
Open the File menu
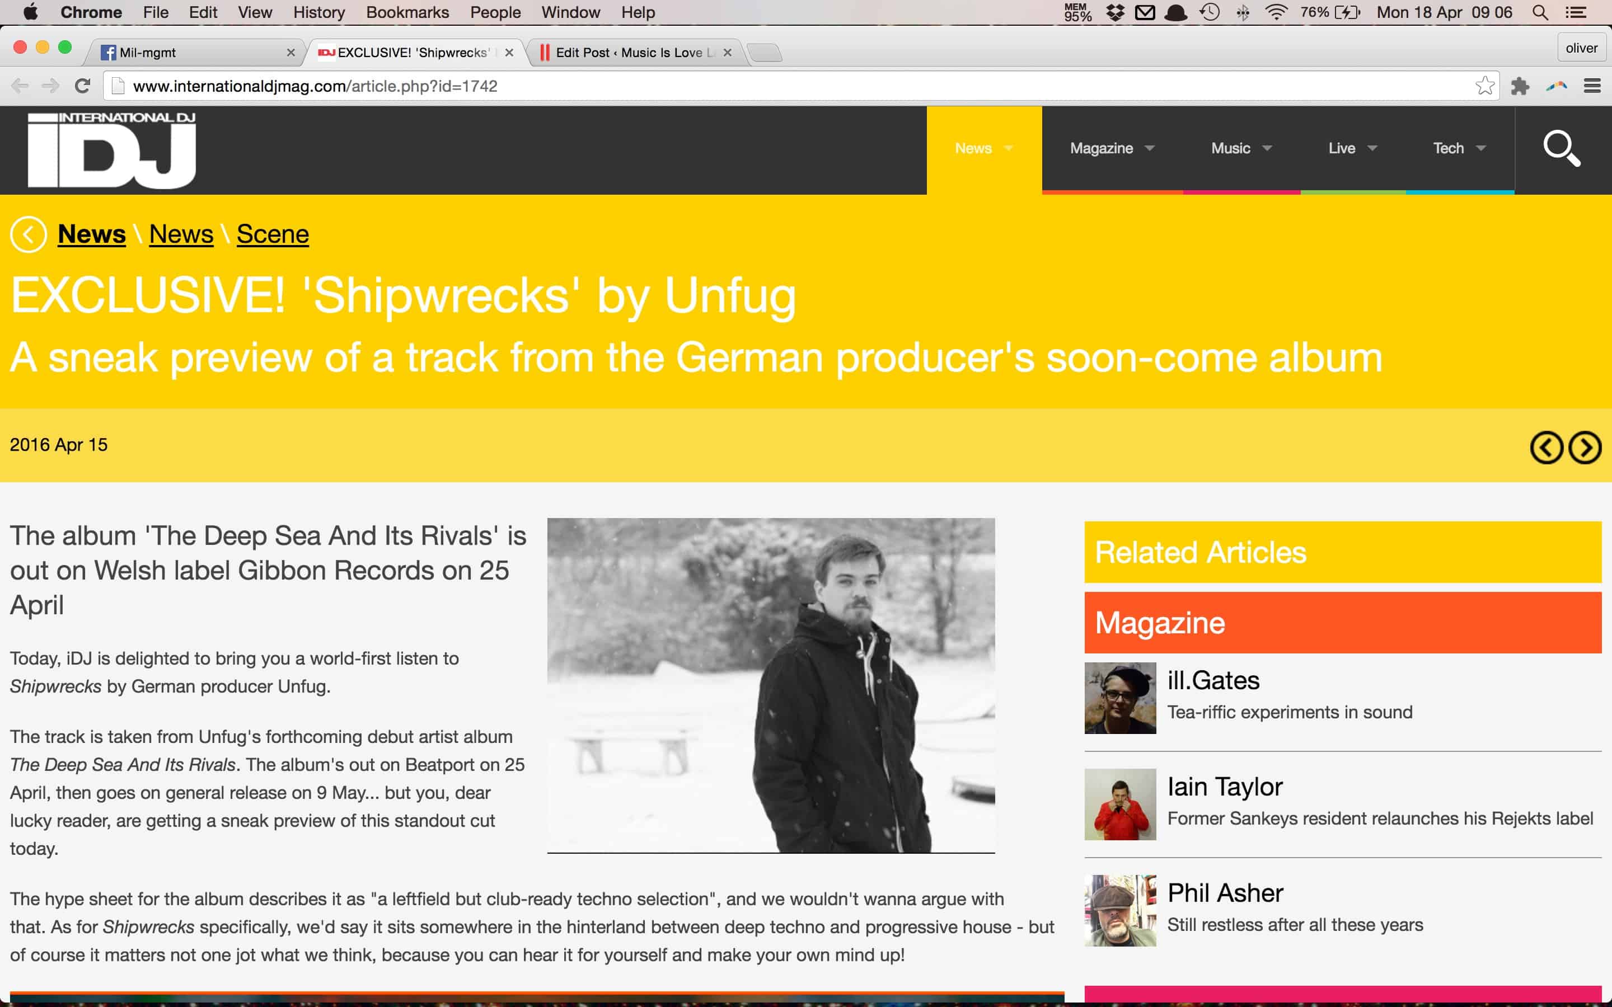(x=155, y=12)
